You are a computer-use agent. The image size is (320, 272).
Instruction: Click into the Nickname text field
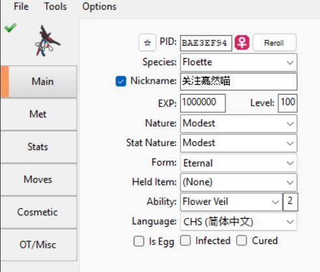coord(239,82)
